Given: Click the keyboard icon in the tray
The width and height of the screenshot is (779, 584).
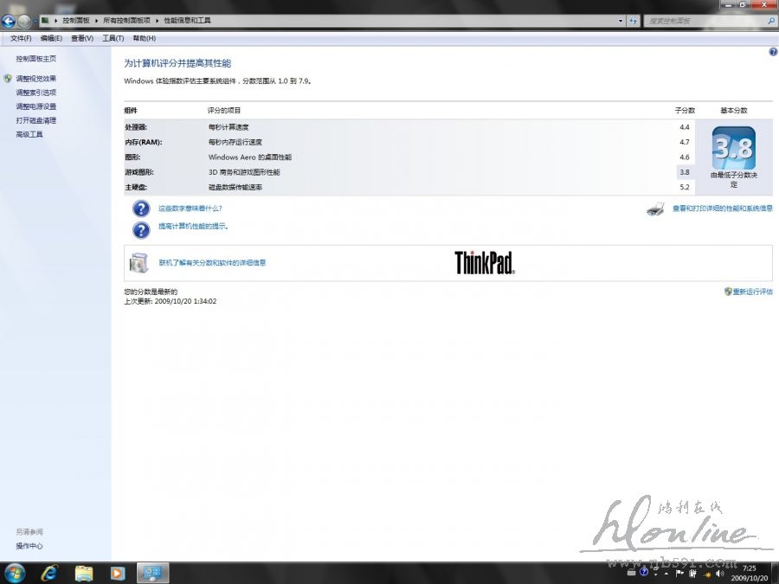Looking at the screenshot, I should 632,573.
